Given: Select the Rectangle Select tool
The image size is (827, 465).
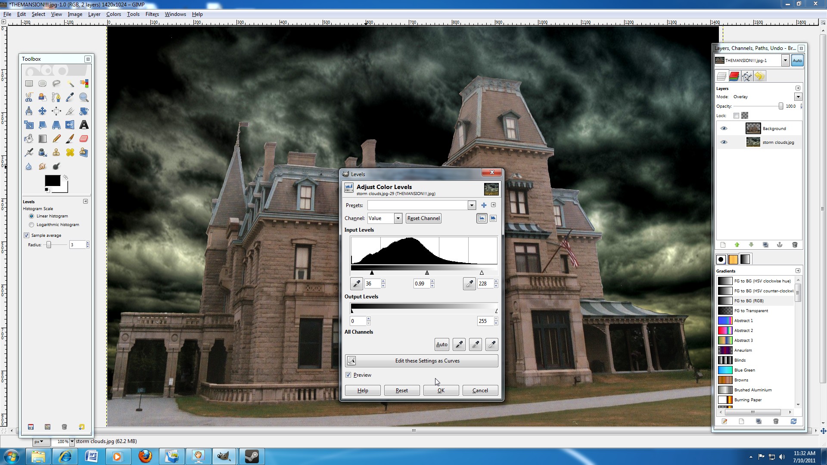Looking at the screenshot, I should point(29,84).
